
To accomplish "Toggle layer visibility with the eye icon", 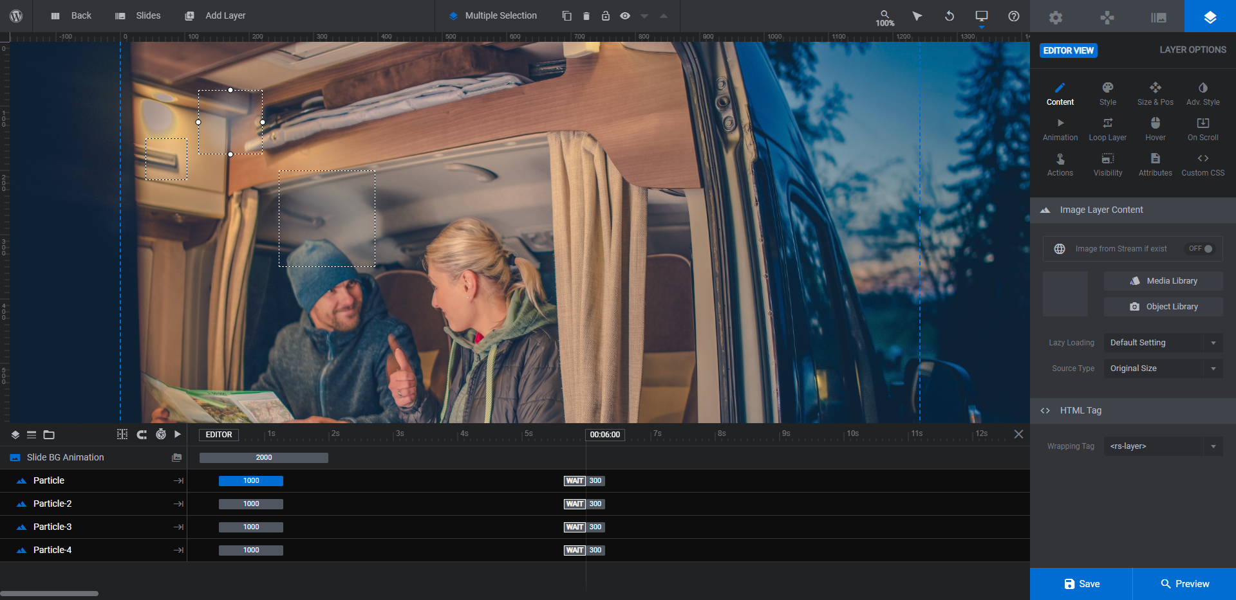I will pyautogui.click(x=624, y=16).
